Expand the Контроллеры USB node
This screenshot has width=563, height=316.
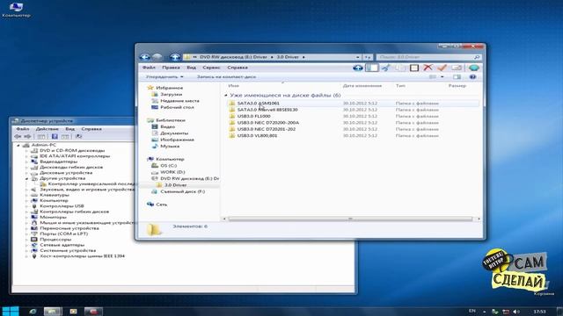[x=26, y=206]
